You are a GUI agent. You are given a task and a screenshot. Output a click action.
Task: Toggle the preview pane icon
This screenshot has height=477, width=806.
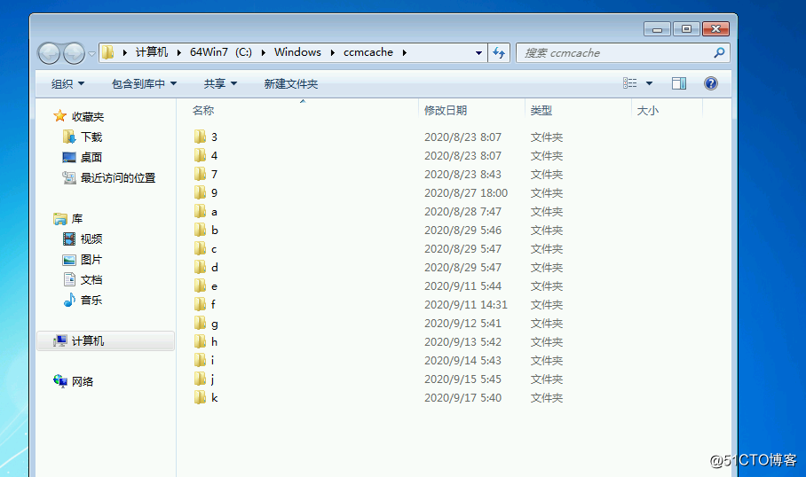pos(679,83)
